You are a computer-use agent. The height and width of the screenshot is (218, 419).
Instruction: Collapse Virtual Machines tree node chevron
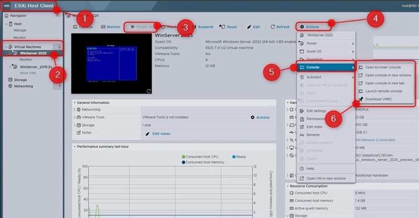tap(6, 47)
